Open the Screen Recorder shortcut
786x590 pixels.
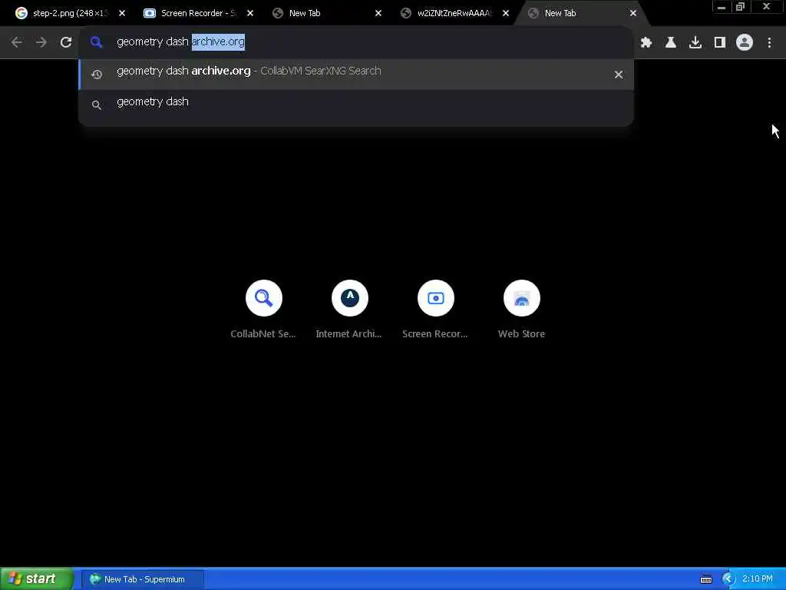436,309
